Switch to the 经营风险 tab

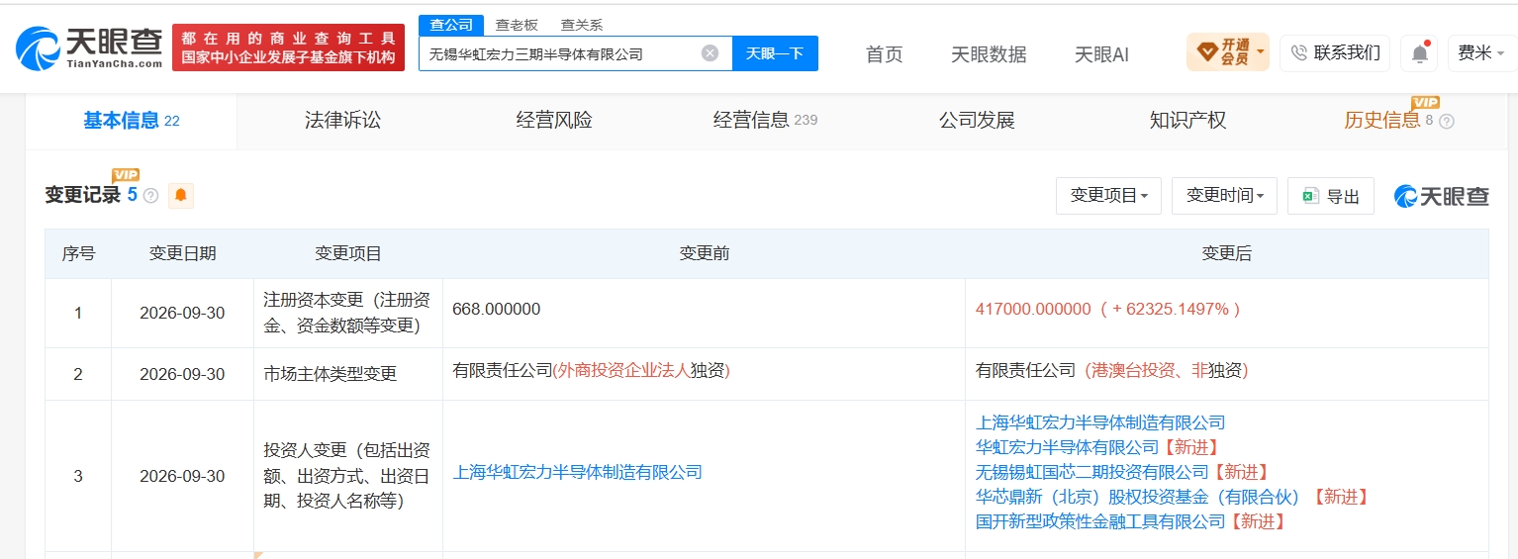click(554, 121)
